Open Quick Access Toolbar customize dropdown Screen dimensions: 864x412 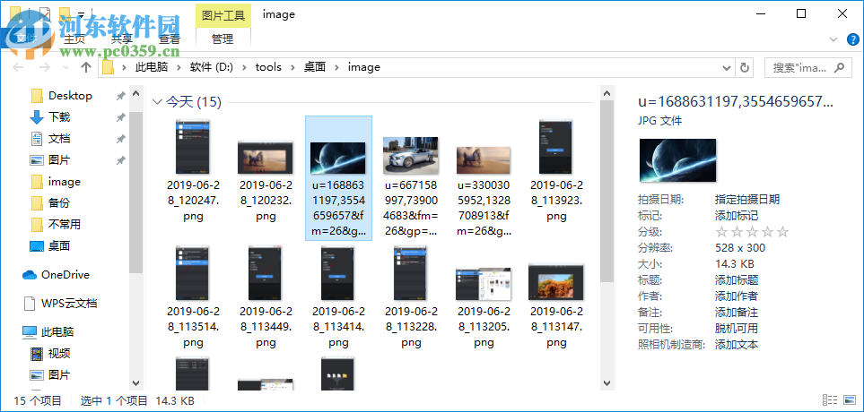(81, 14)
